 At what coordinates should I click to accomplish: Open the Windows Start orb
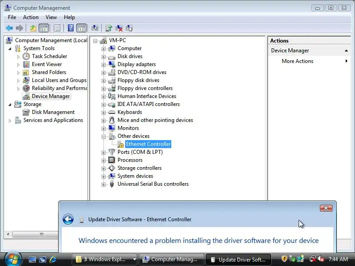coord(13,259)
